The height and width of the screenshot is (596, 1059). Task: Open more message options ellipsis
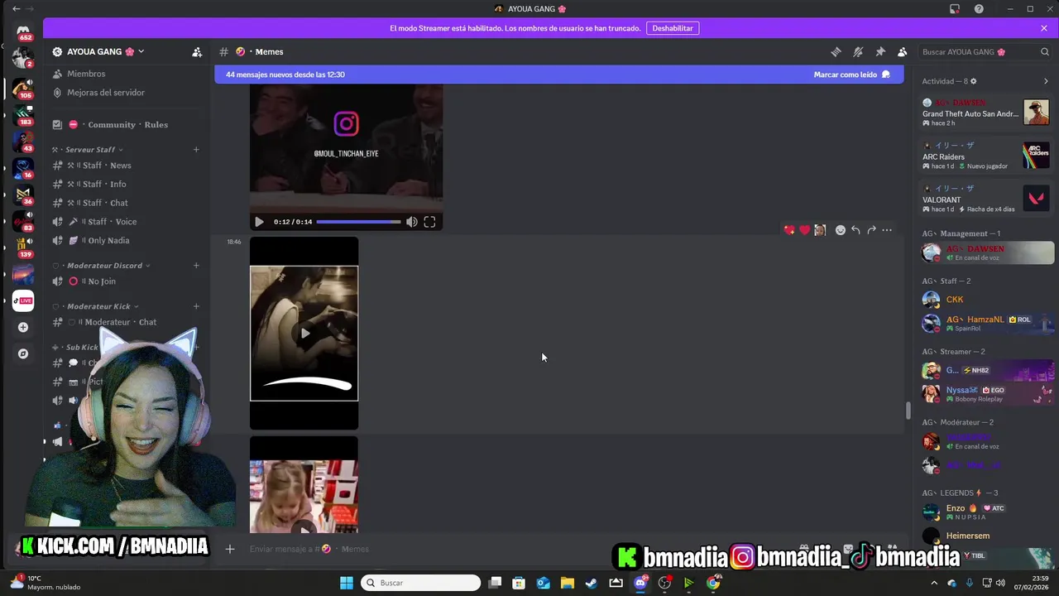(887, 230)
